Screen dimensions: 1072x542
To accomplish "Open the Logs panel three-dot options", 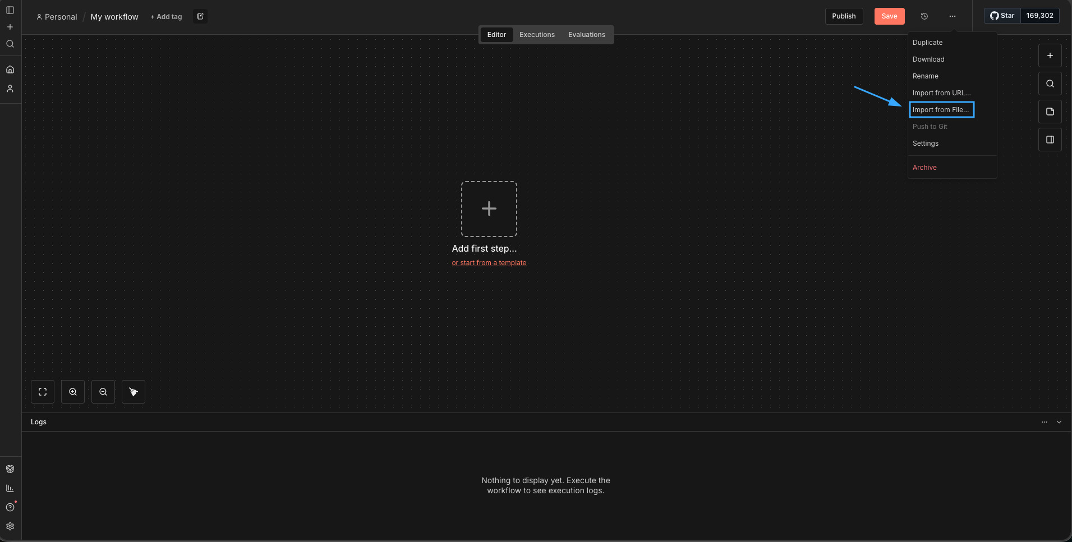I will (x=1044, y=422).
